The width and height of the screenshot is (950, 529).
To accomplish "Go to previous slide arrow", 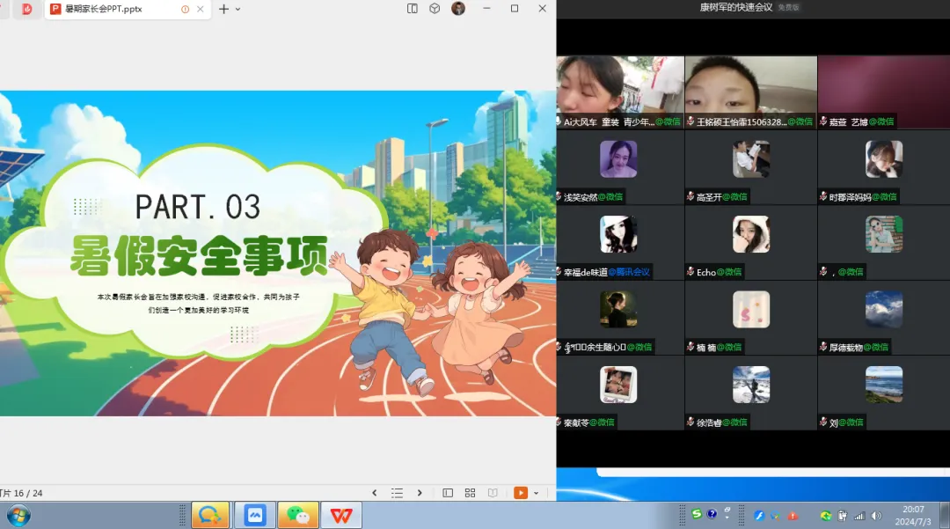I will pos(375,493).
